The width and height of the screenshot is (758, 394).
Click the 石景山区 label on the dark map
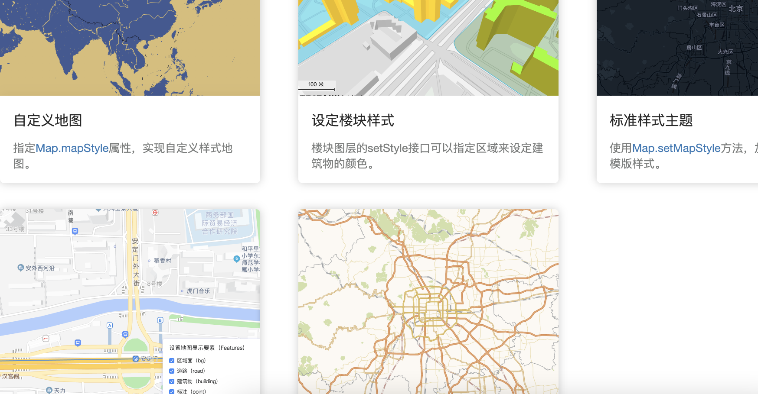706,15
